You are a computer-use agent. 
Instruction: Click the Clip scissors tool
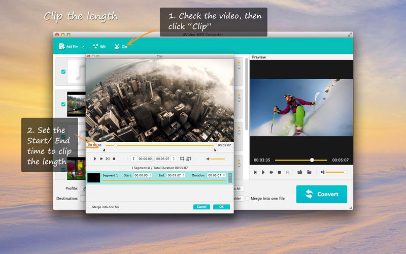click(x=121, y=46)
